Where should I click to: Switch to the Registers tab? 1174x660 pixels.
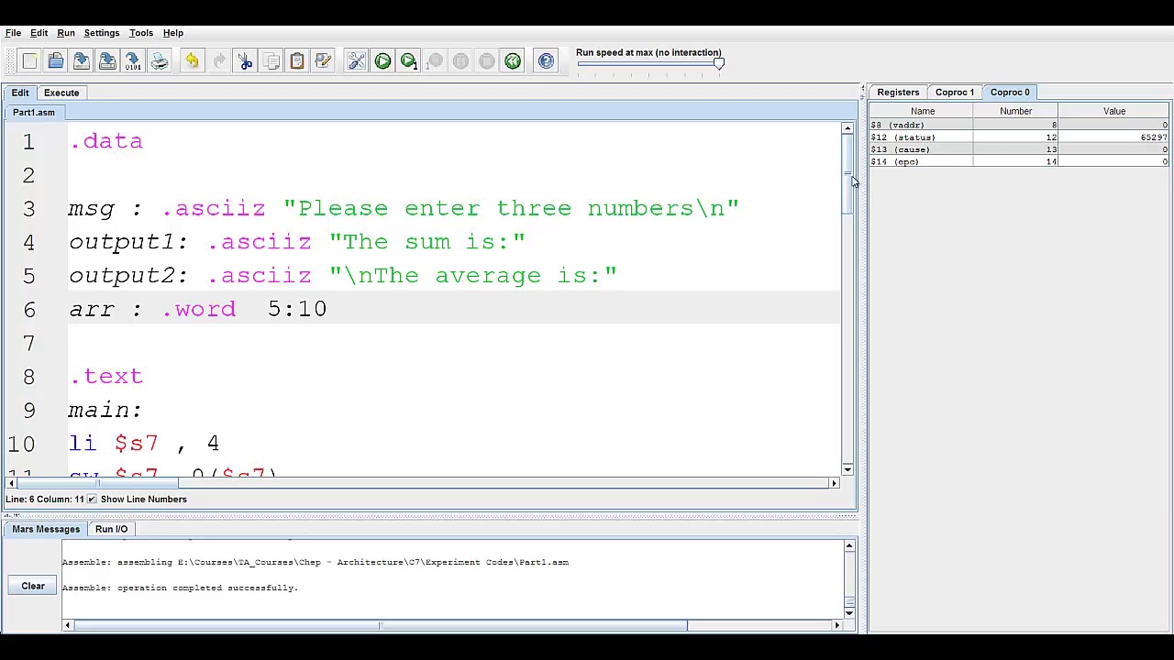(897, 93)
